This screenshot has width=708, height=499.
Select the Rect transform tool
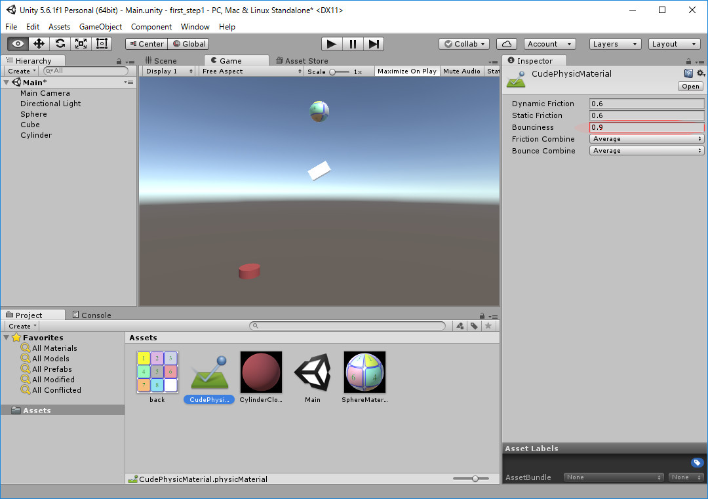pos(102,44)
